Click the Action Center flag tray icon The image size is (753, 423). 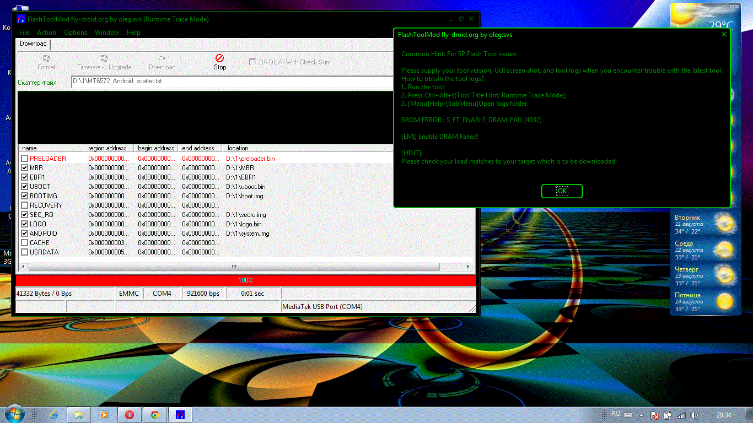click(655, 415)
